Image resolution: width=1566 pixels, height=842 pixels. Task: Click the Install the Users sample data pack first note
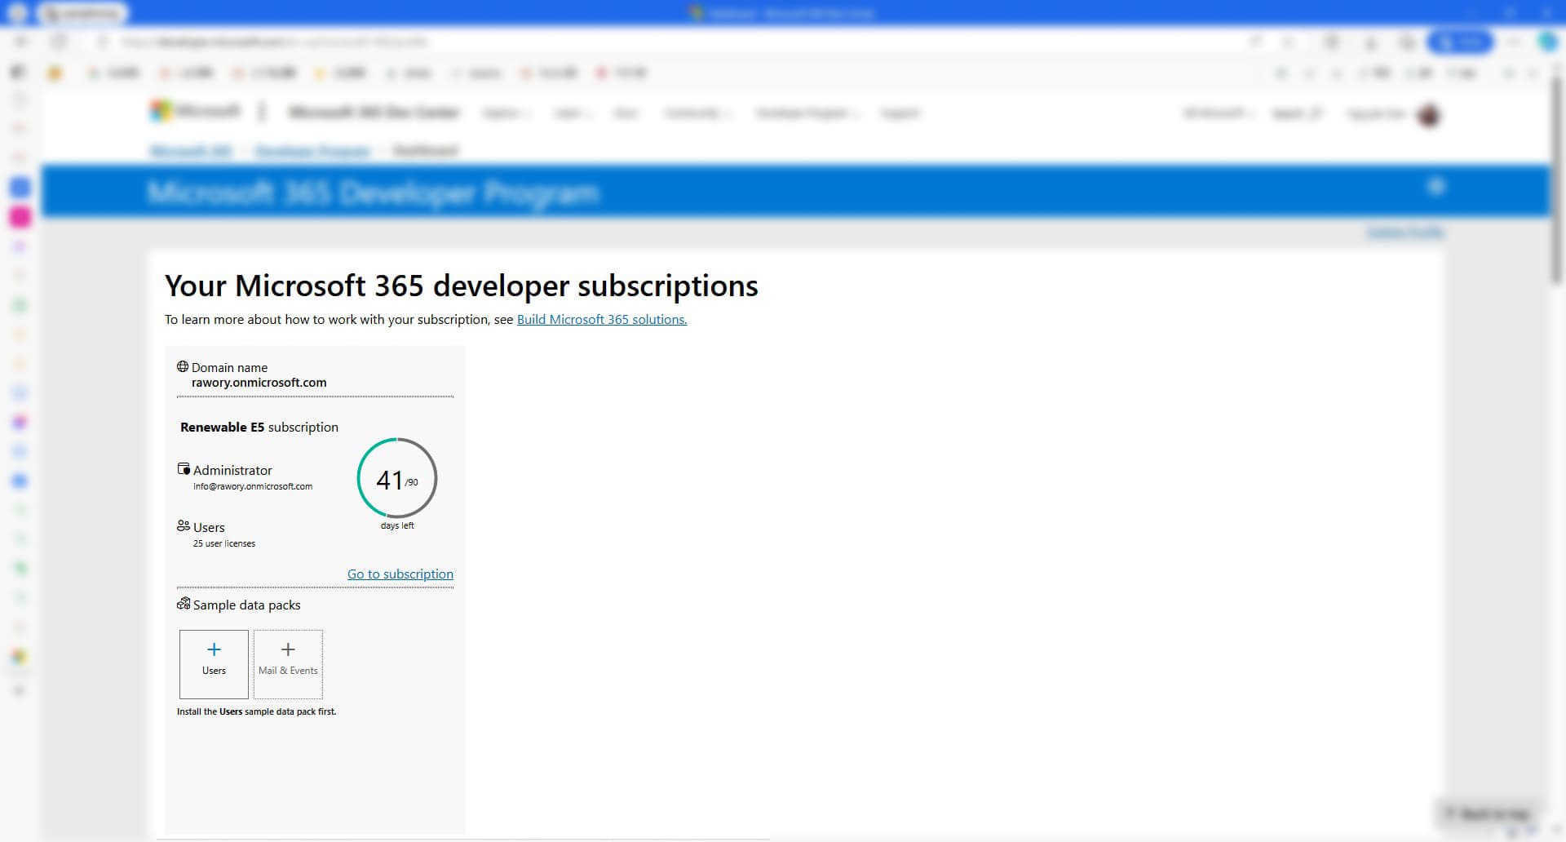256,711
